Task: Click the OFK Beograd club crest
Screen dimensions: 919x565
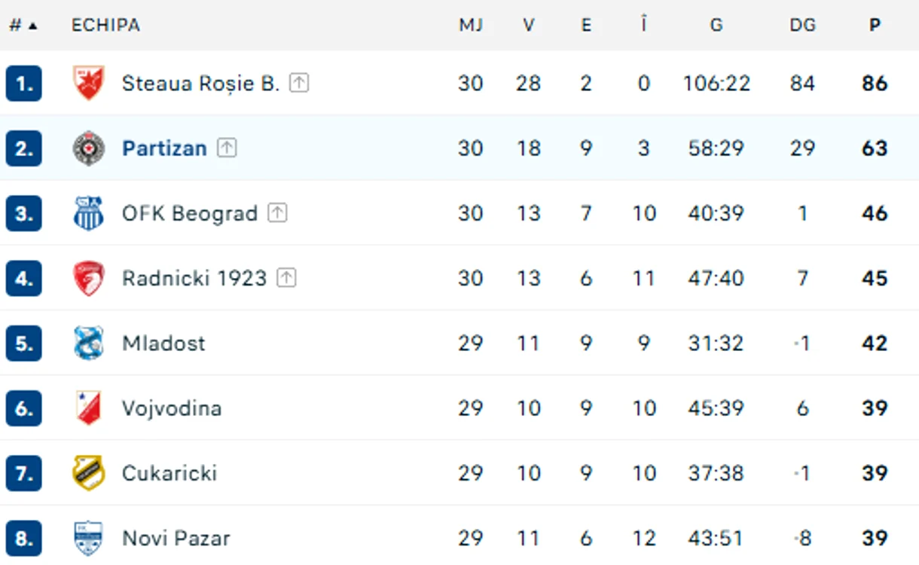Action: (x=88, y=213)
